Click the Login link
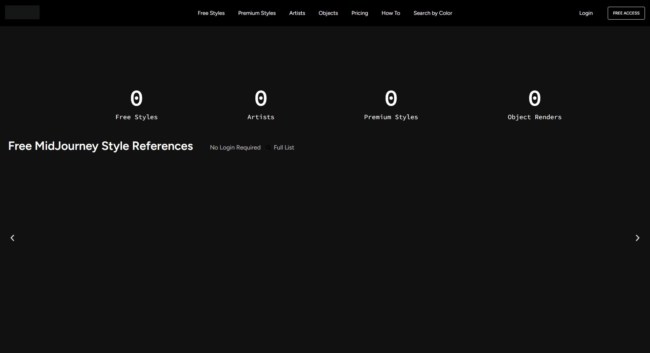650x353 pixels. pyautogui.click(x=586, y=13)
